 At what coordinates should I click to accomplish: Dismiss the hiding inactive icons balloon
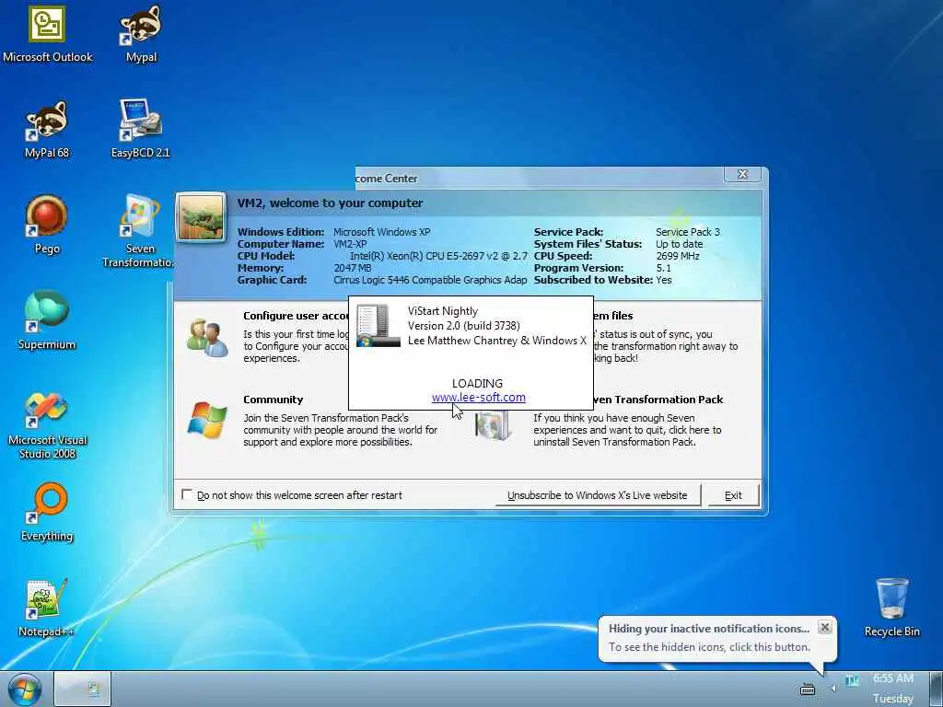click(825, 627)
